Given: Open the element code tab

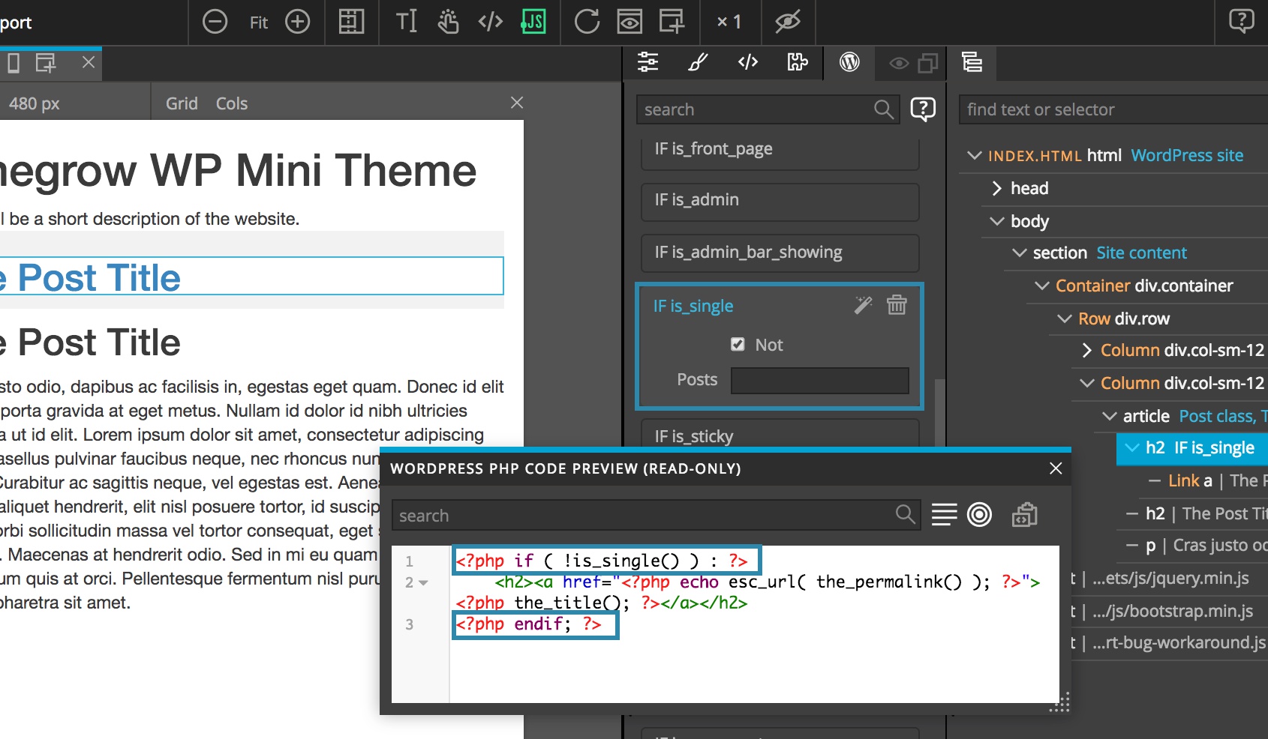Looking at the screenshot, I should tap(748, 62).
